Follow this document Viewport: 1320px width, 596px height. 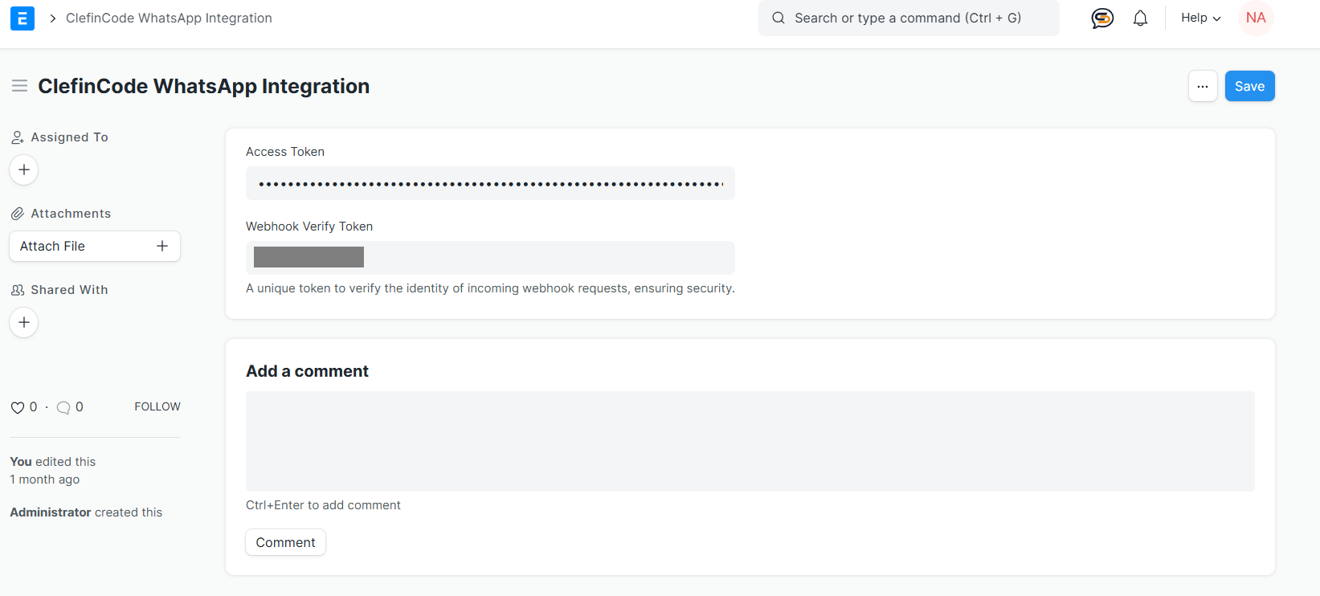click(x=157, y=406)
